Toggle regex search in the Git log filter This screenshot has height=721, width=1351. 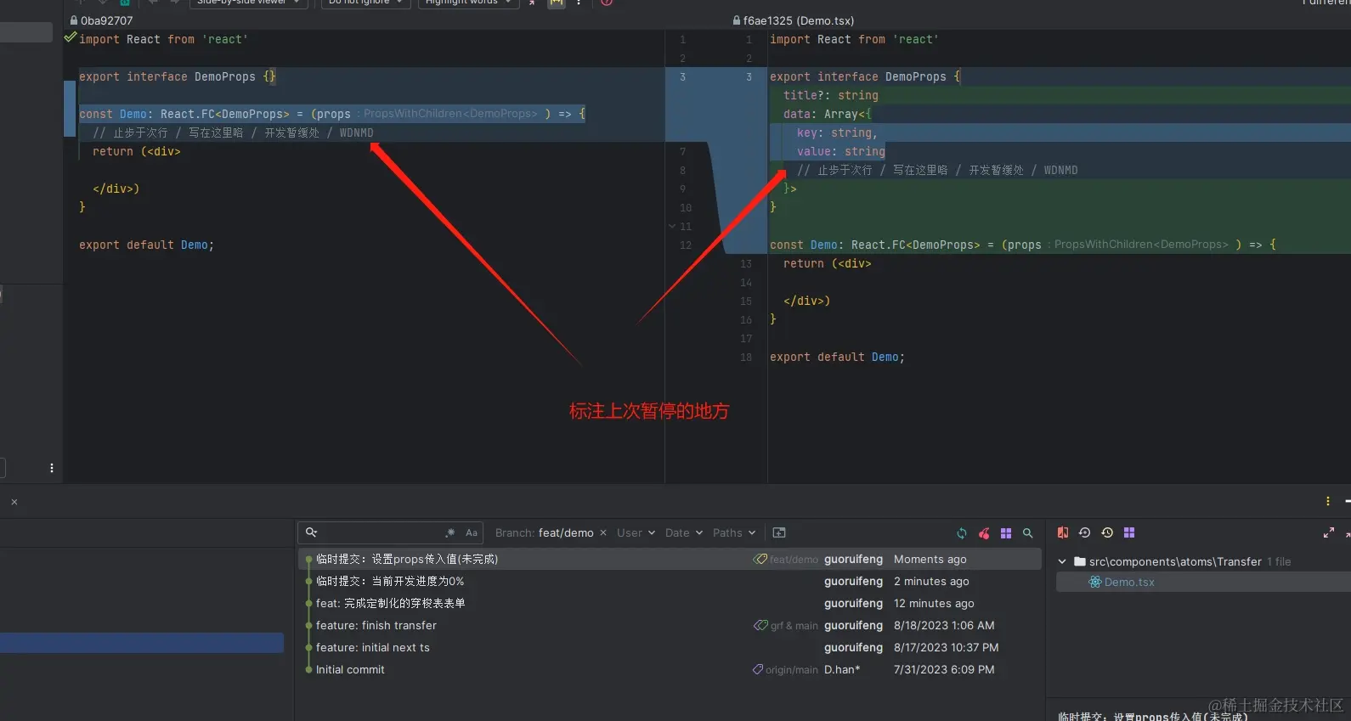pos(449,533)
